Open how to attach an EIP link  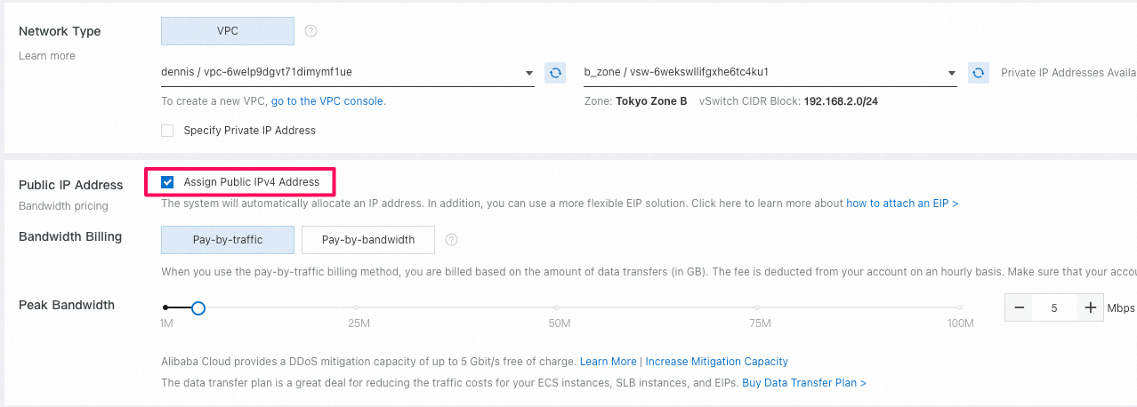point(902,203)
